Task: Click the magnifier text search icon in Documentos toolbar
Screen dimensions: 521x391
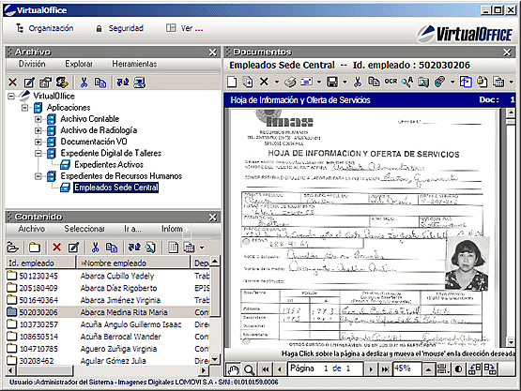Action: point(407,82)
